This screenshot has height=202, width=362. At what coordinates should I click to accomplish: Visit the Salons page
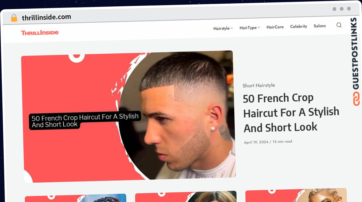click(320, 26)
